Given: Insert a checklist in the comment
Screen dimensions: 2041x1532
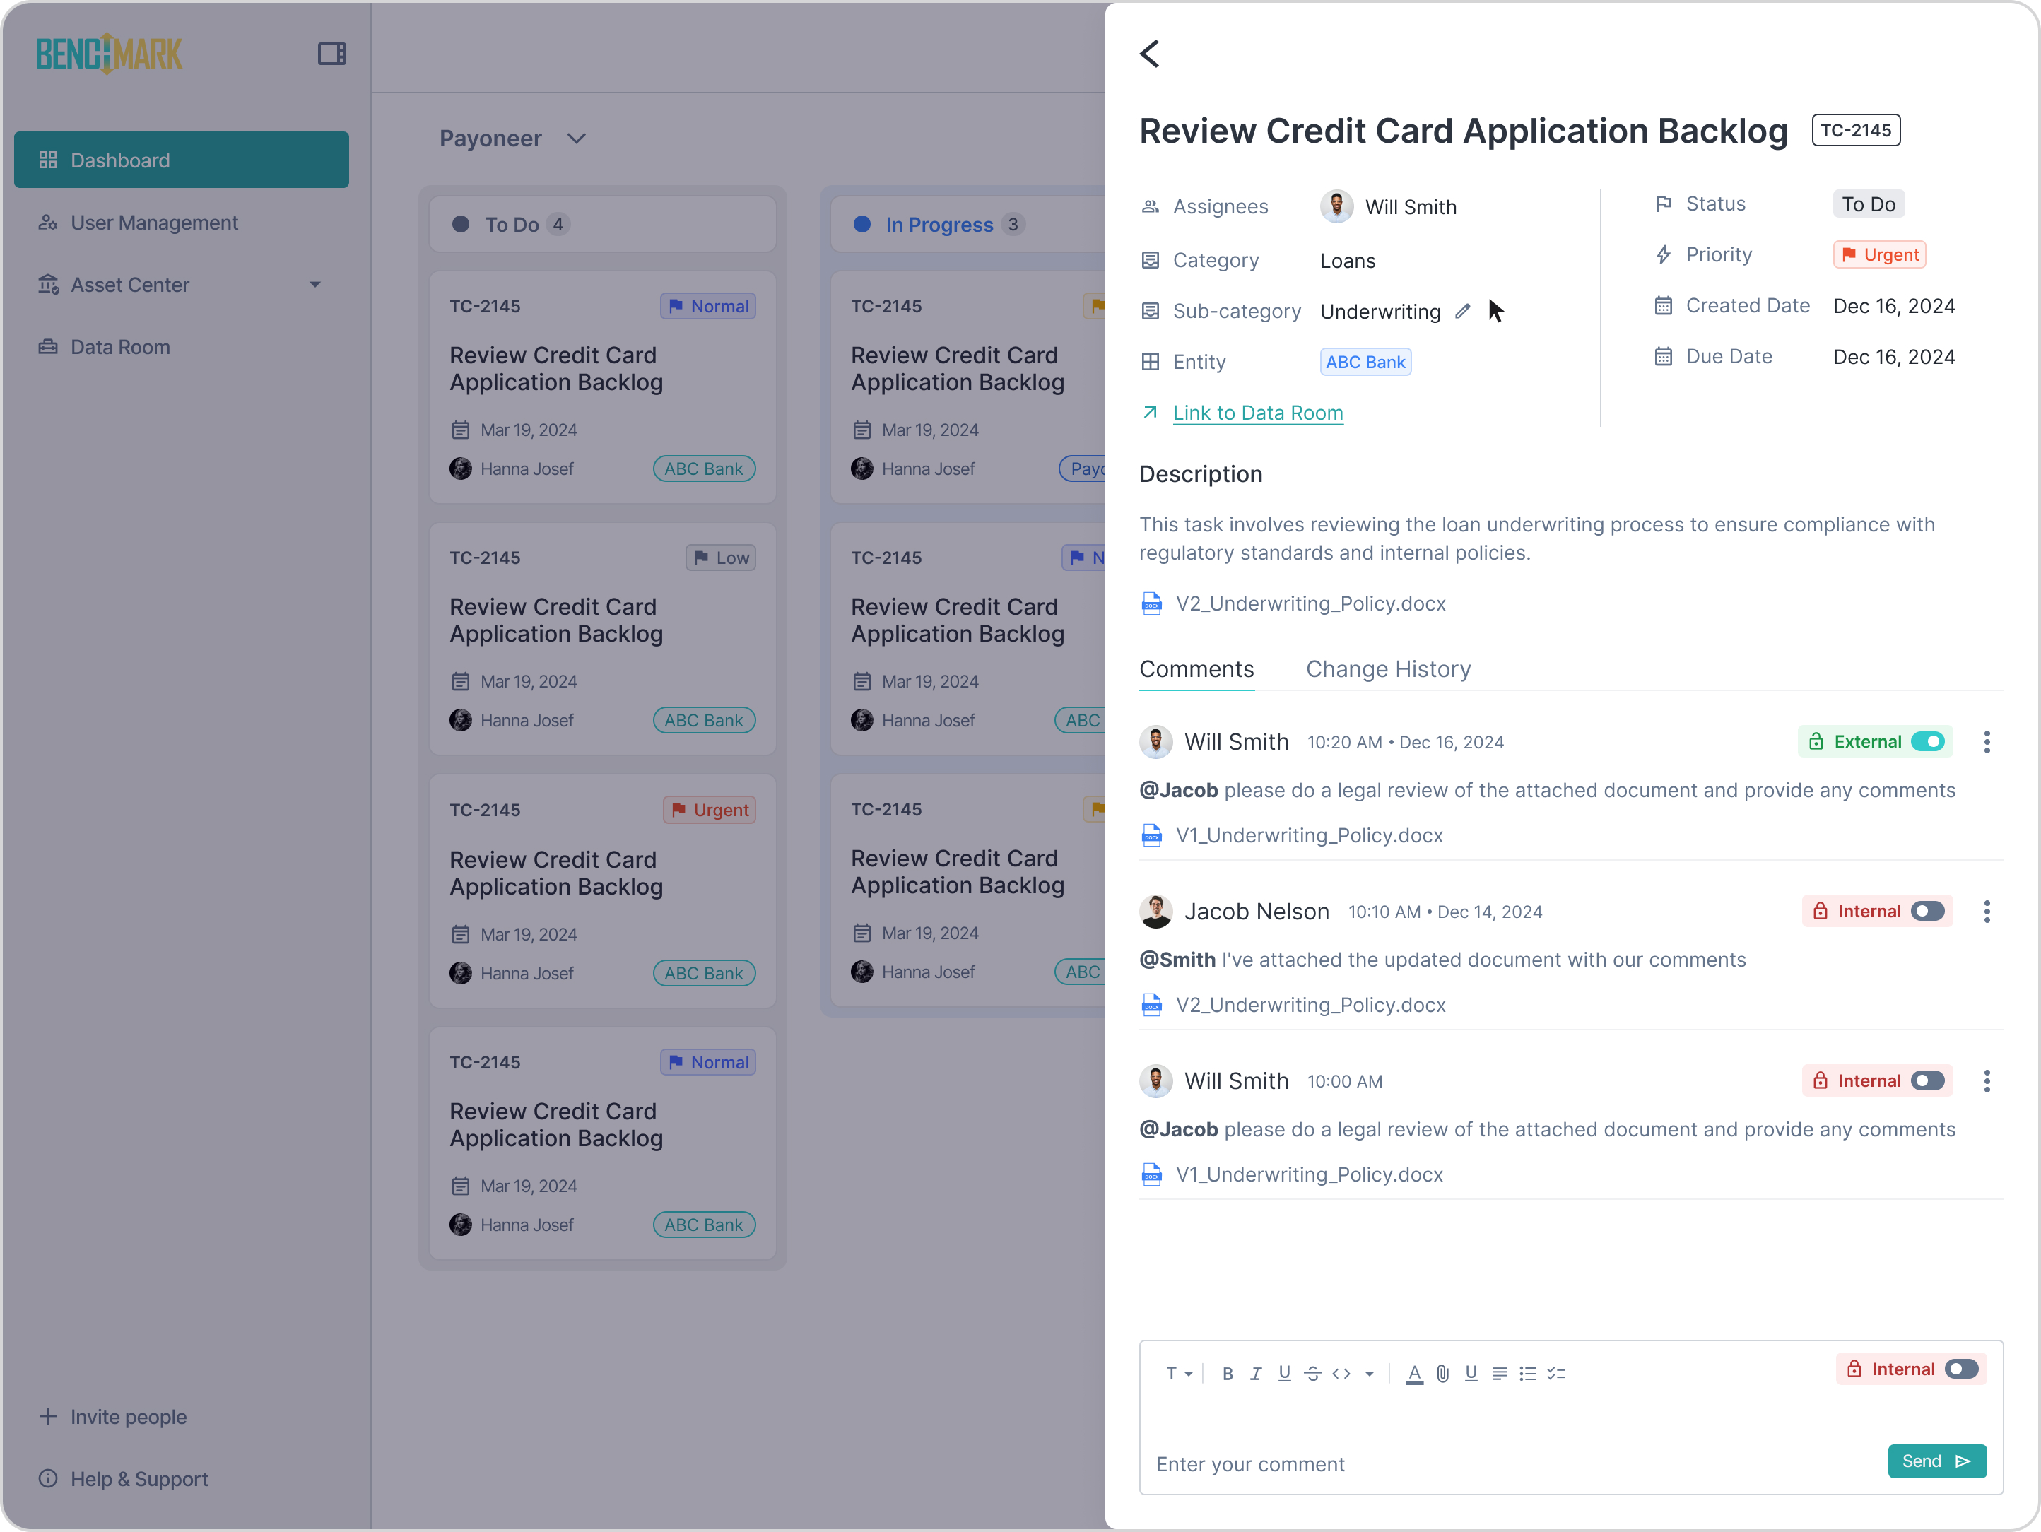Looking at the screenshot, I should click(1557, 1373).
